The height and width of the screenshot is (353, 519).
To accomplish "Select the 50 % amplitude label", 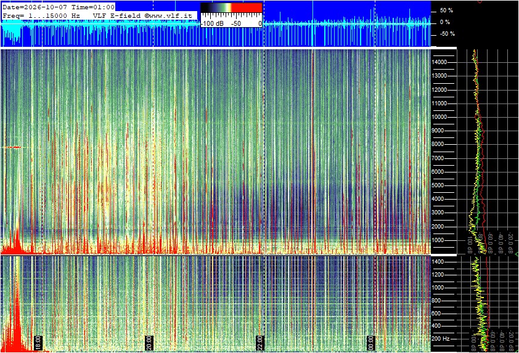I will click(x=446, y=10).
